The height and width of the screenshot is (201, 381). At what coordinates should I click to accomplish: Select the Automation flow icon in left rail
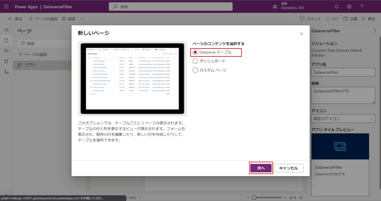pos(6,72)
